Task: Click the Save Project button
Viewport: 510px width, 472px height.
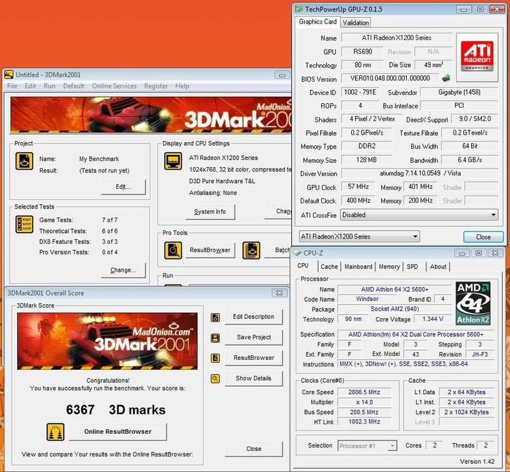Action: [254, 337]
